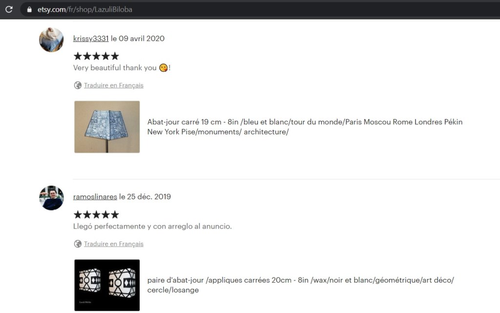Click the five-star rating on ramoslinares' review
Image resolution: width=500 pixels, height=313 pixels.
point(96,215)
